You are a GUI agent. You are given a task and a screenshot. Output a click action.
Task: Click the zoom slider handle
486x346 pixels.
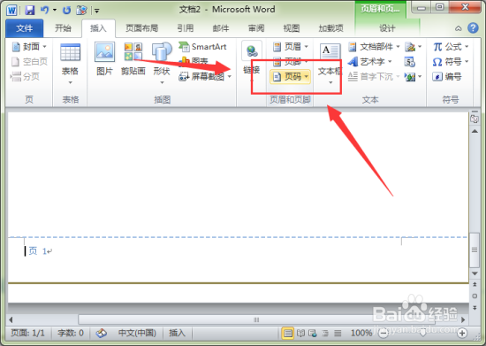point(422,334)
